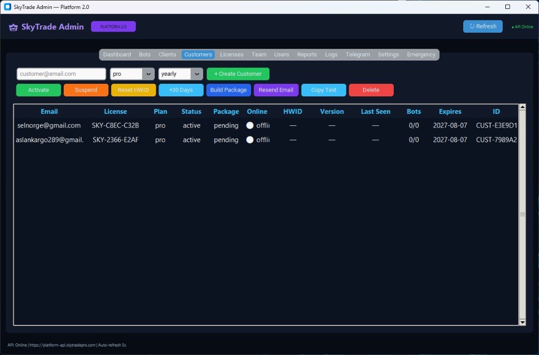Click license SKY-2366-E2AF
Image resolution: width=539 pixels, height=355 pixels.
[115, 140]
